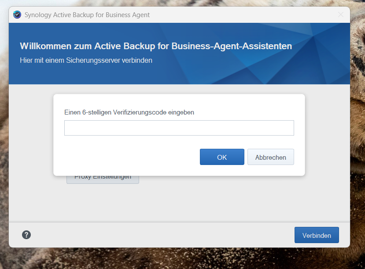Cancel the dialog with Abbrechen
This screenshot has height=269, width=365.
pos(270,157)
